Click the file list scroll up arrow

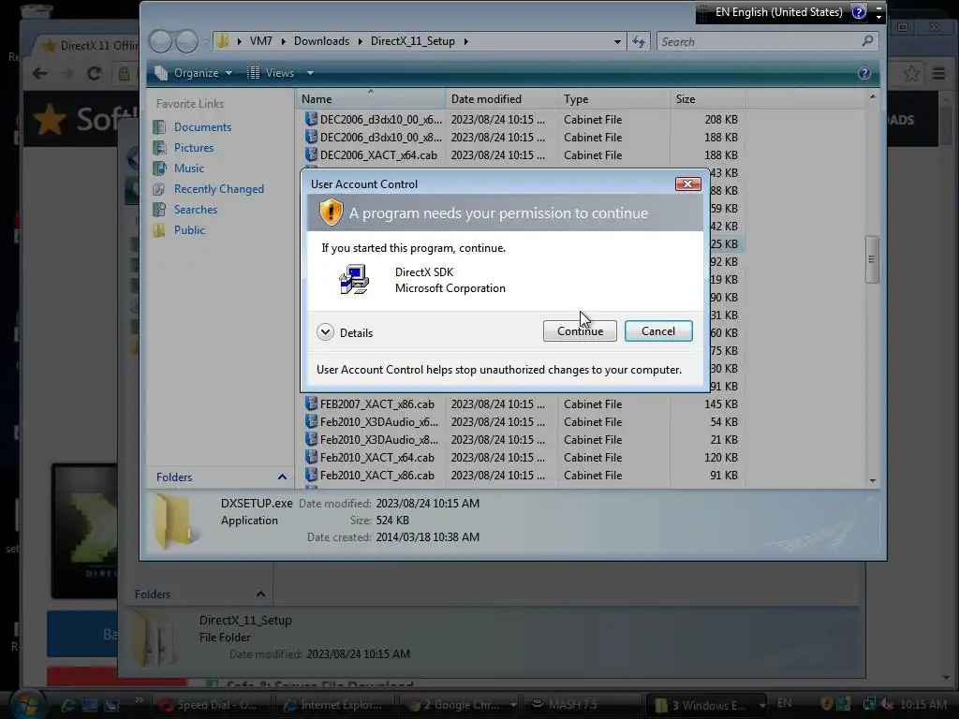[x=872, y=96]
